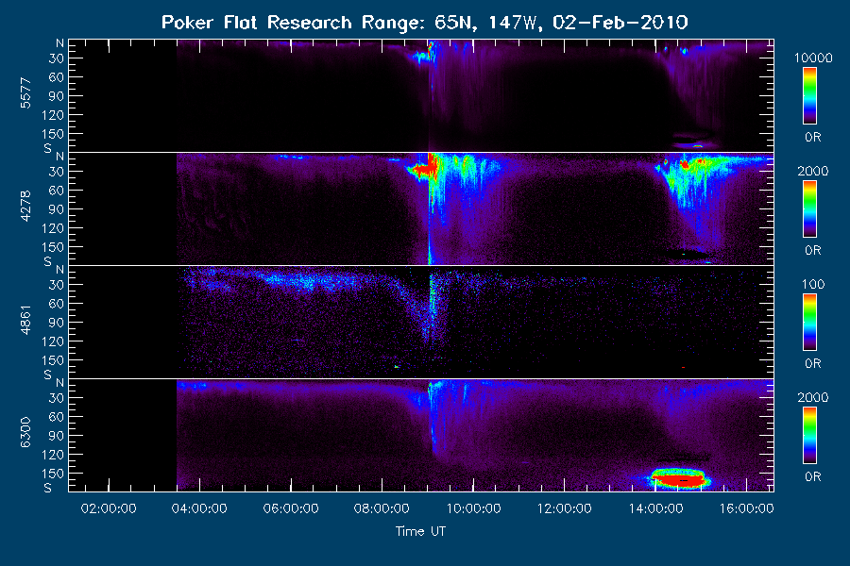Image resolution: width=850 pixels, height=566 pixels.
Task: Click the 5577 color scale bar
Action: pos(810,96)
